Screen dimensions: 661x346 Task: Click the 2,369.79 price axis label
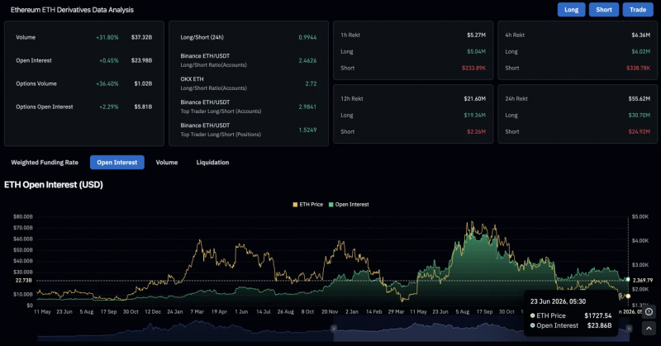coord(643,280)
